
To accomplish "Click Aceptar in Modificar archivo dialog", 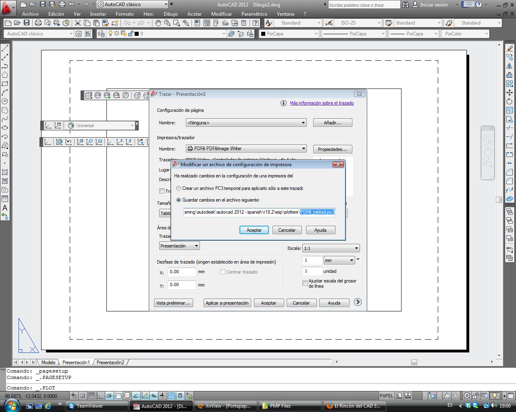I will point(254,230).
